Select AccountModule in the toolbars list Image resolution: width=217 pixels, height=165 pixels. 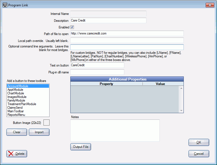(x=28, y=86)
